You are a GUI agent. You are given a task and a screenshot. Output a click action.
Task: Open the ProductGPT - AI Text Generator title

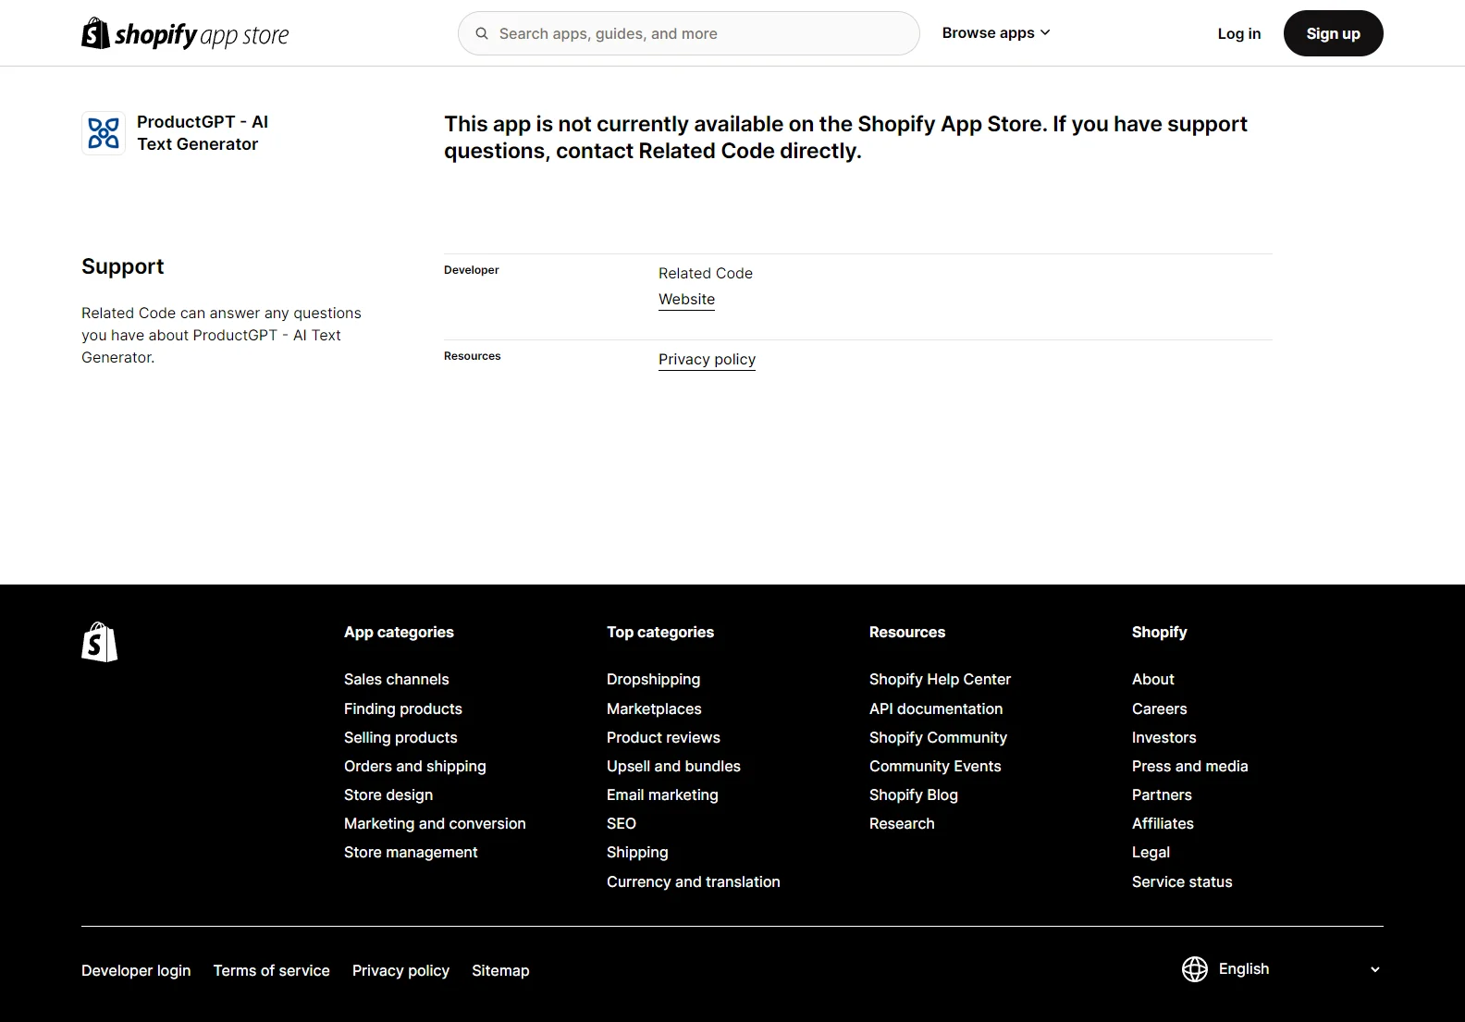pos(203,133)
